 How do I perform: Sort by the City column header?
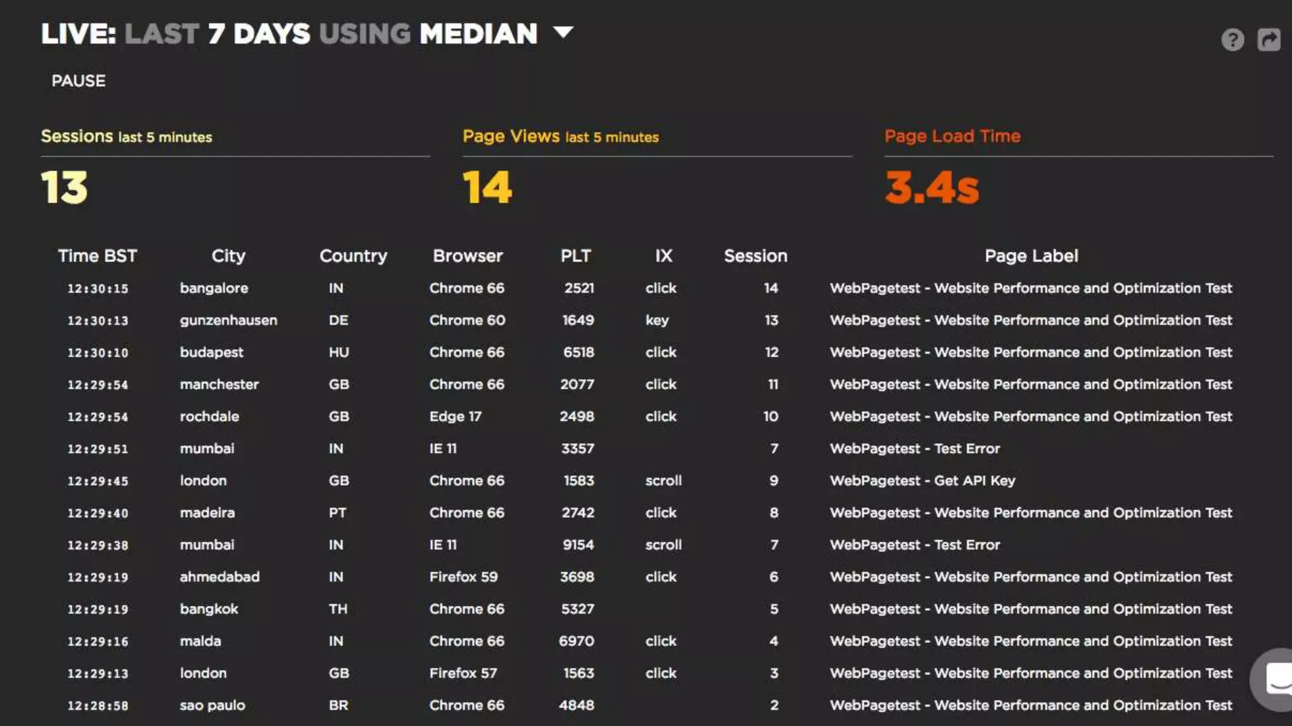tap(228, 256)
